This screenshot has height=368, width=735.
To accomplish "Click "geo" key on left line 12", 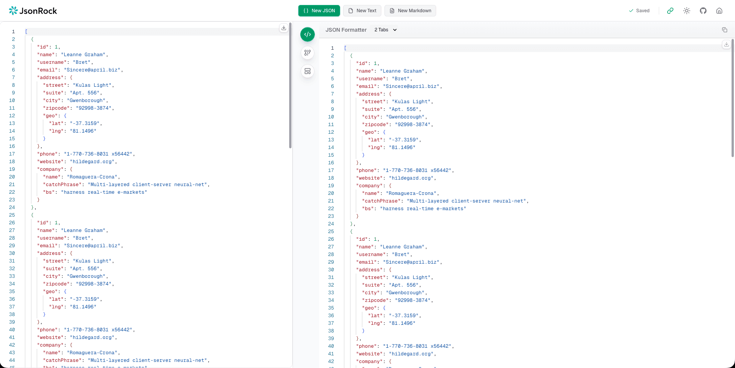I will click(x=51, y=116).
